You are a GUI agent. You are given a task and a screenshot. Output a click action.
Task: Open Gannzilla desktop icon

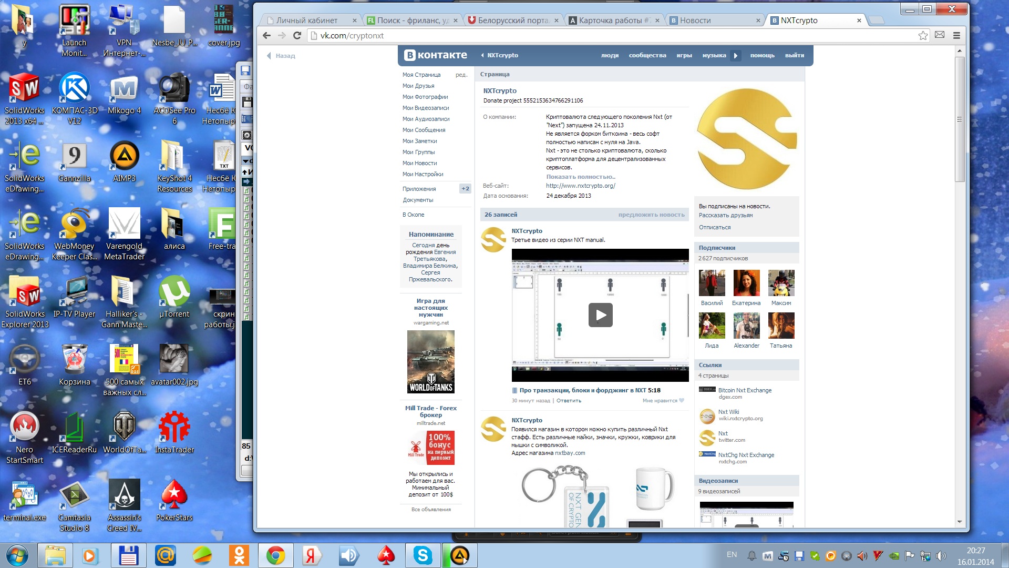pos(74,163)
